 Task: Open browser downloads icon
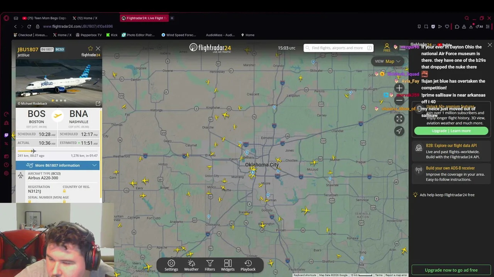(471, 27)
